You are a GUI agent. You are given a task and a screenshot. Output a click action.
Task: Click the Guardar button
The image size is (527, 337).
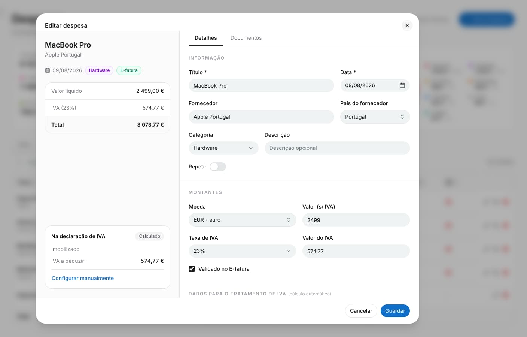395,311
